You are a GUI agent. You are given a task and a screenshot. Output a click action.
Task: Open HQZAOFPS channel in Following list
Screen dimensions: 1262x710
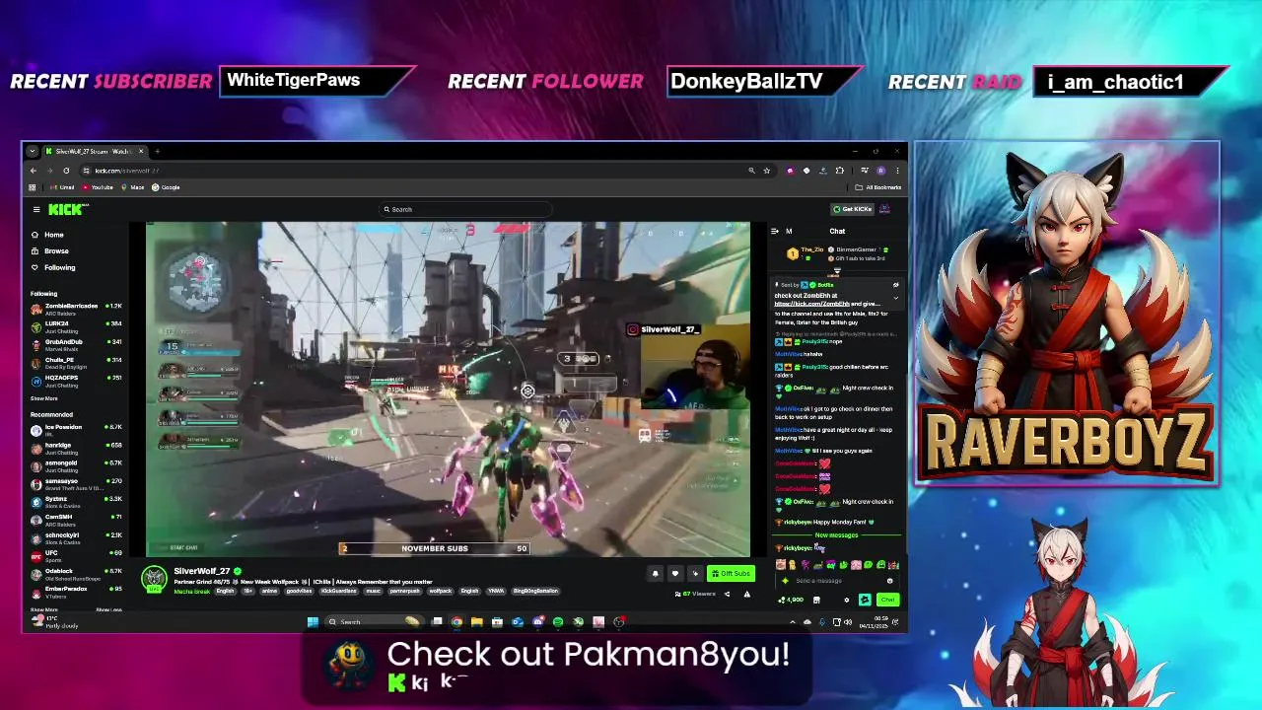(x=77, y=380)
